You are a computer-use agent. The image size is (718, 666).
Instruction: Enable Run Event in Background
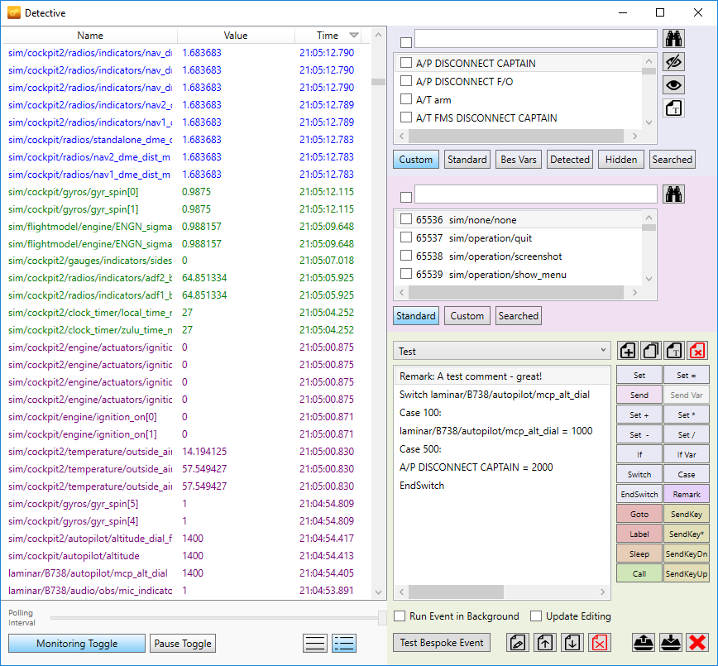pos(400,616)
